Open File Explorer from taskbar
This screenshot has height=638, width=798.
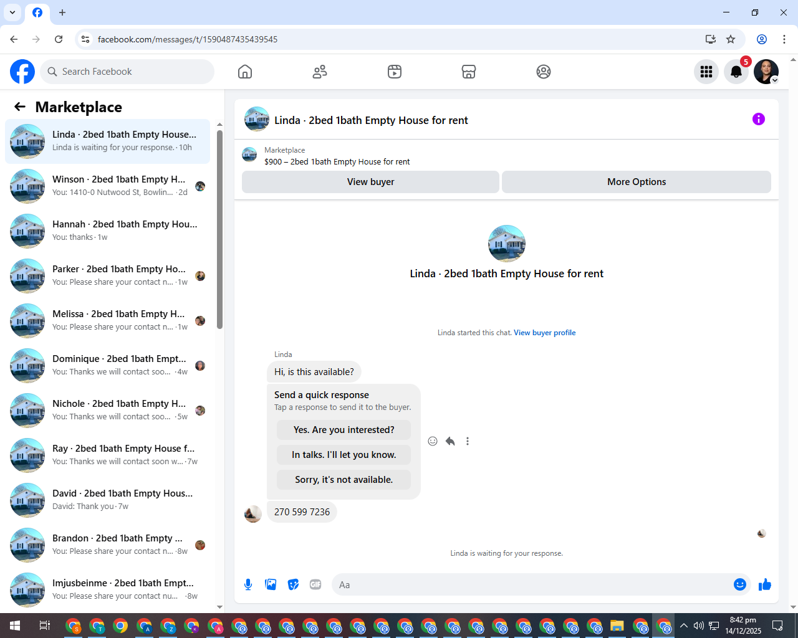[617, 626]
